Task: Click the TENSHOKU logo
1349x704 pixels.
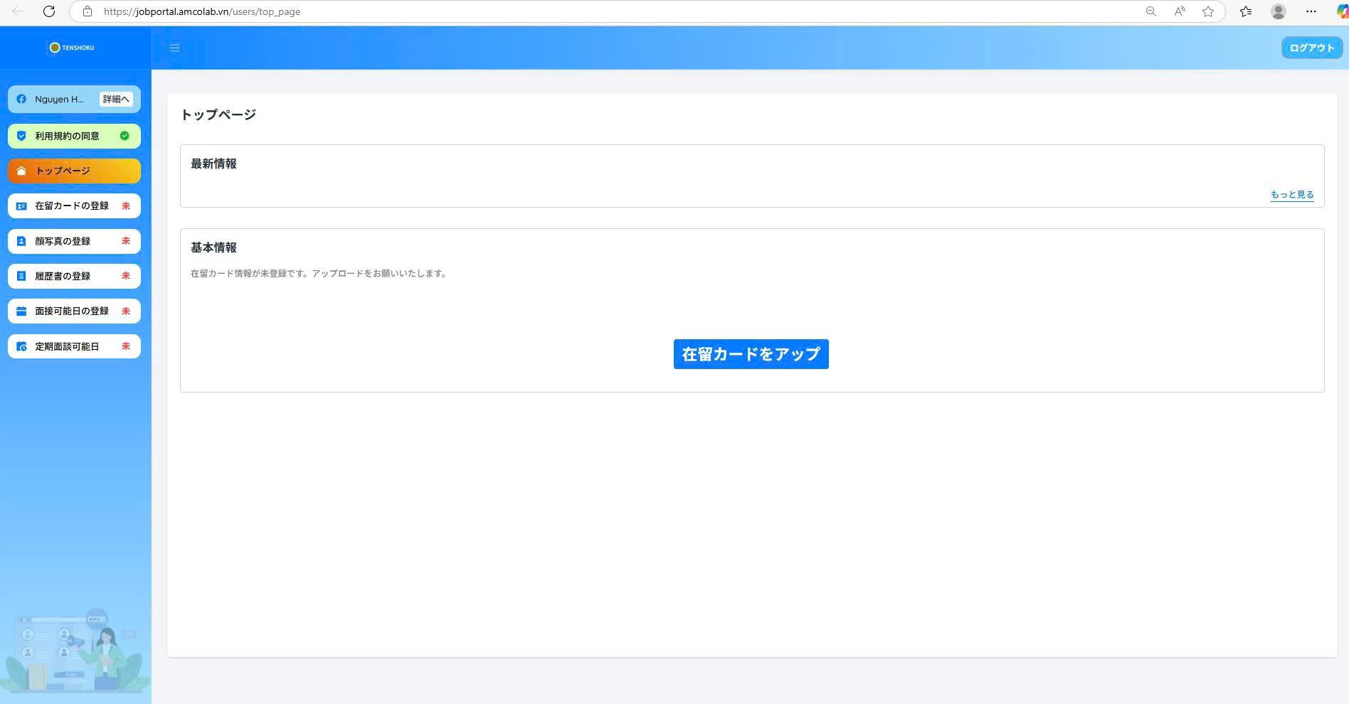Action: pos(72,48)
